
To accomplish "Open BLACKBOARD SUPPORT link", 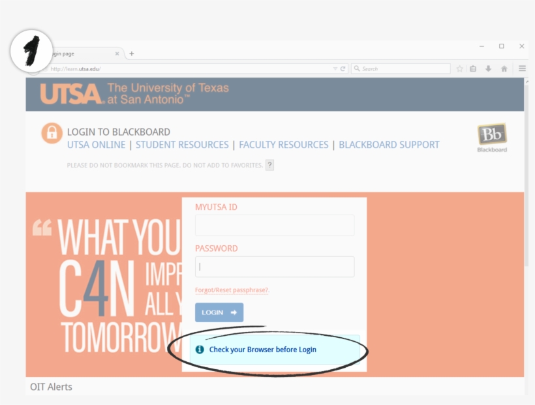I will point(389,145).
